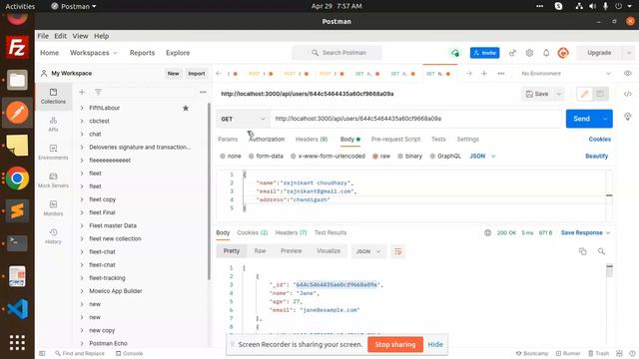
Task: Open FileZilla from the dock
Action: point(17,47)
